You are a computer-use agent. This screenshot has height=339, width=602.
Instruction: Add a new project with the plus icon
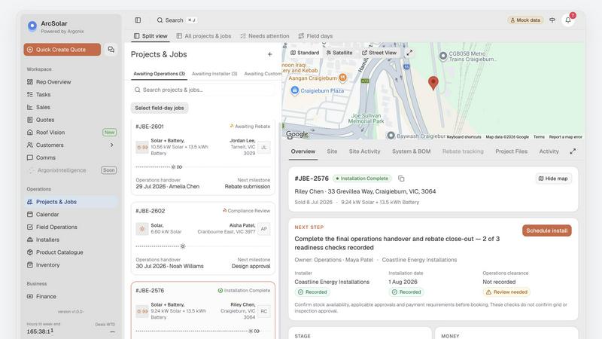click(270, 54)
